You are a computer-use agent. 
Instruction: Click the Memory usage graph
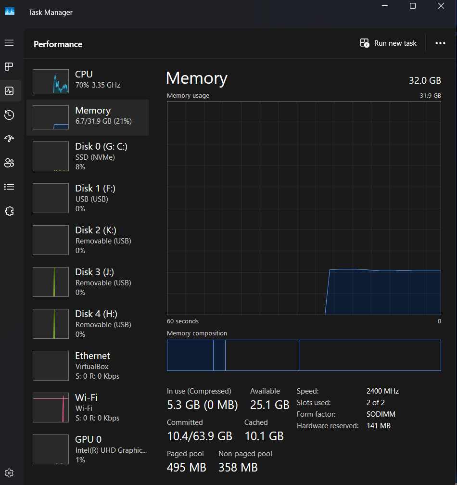click(304, 208)
